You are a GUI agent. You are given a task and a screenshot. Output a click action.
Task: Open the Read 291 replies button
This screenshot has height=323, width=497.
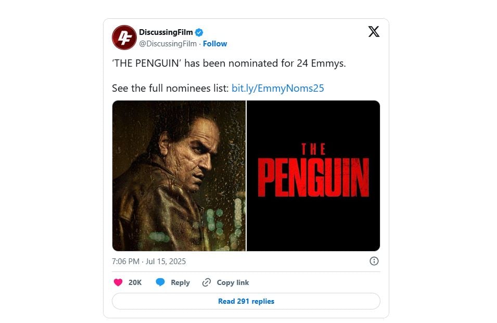tap(246, 301)
